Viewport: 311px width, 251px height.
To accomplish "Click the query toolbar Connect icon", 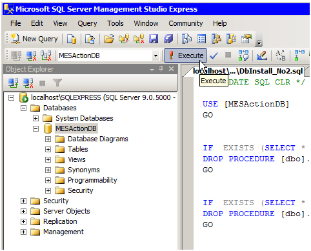I will [x=17, y=55].
